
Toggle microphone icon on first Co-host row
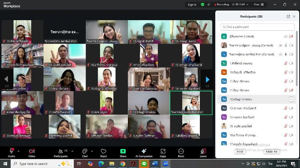[286, 45]
